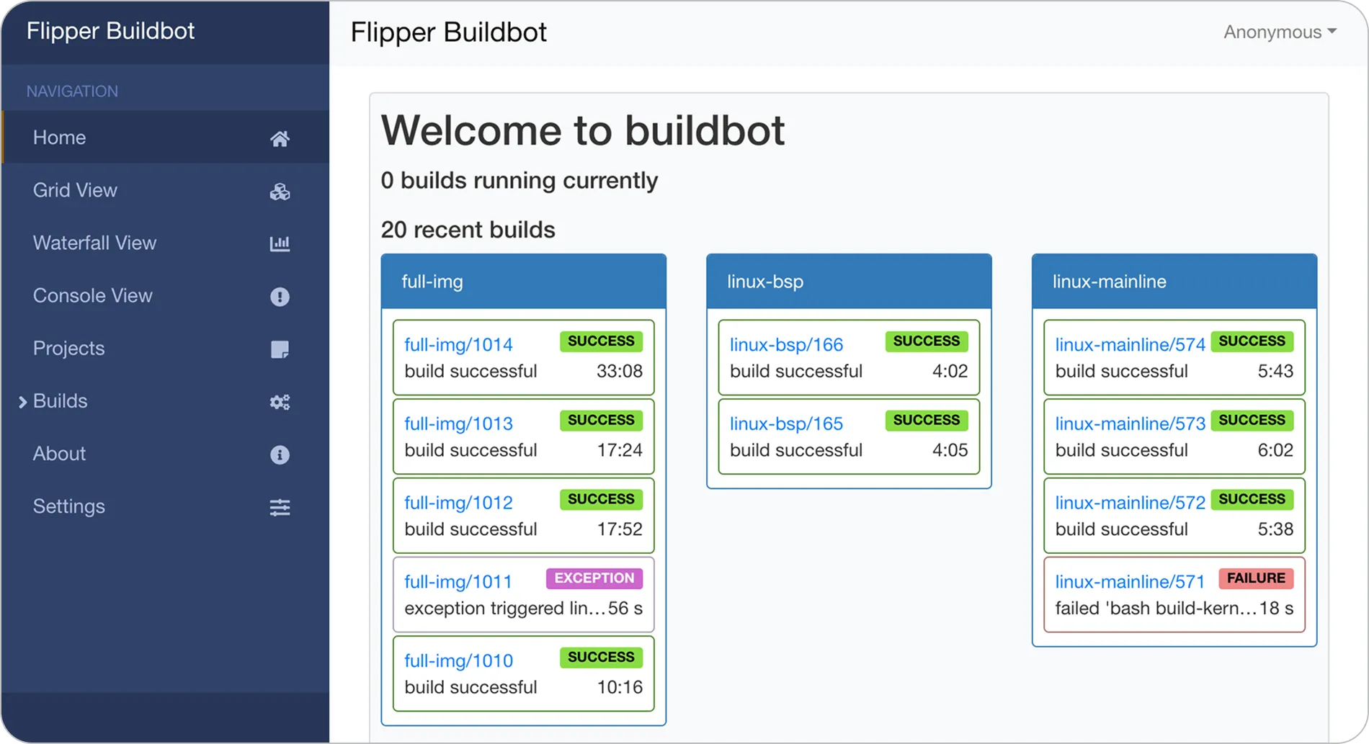Open build linux-bsp/165 link
The width and height of the screenshot is (1369, 744).
click(x=786, y=423)
